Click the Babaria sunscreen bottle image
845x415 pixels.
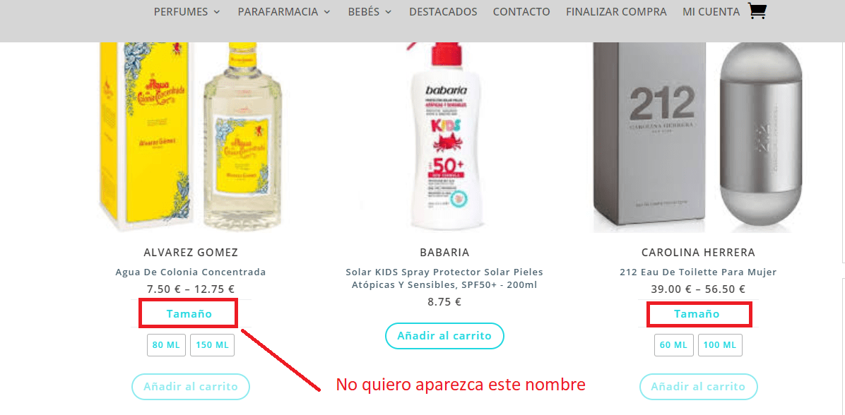pyautogui.click(x=444, y=137)
